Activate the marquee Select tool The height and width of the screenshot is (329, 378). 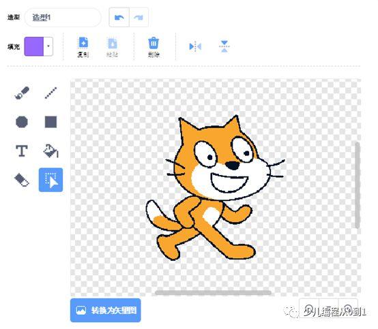(x=51, y=180)
